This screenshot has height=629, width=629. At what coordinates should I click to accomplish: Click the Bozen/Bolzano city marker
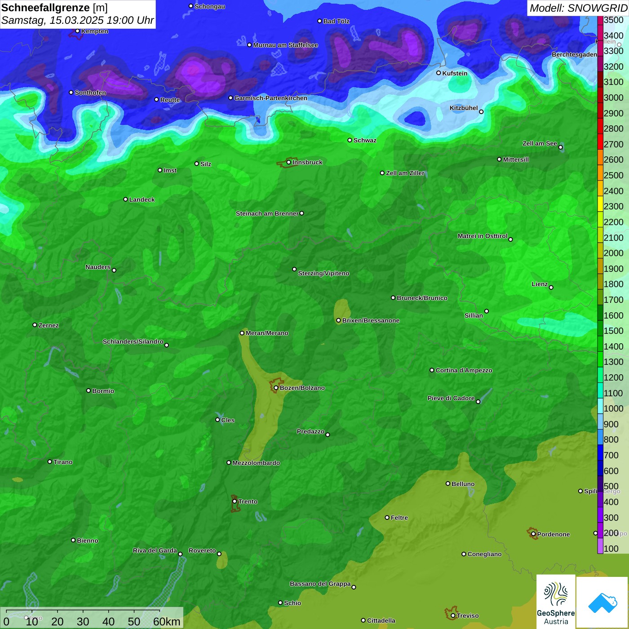tap(276, 388)
